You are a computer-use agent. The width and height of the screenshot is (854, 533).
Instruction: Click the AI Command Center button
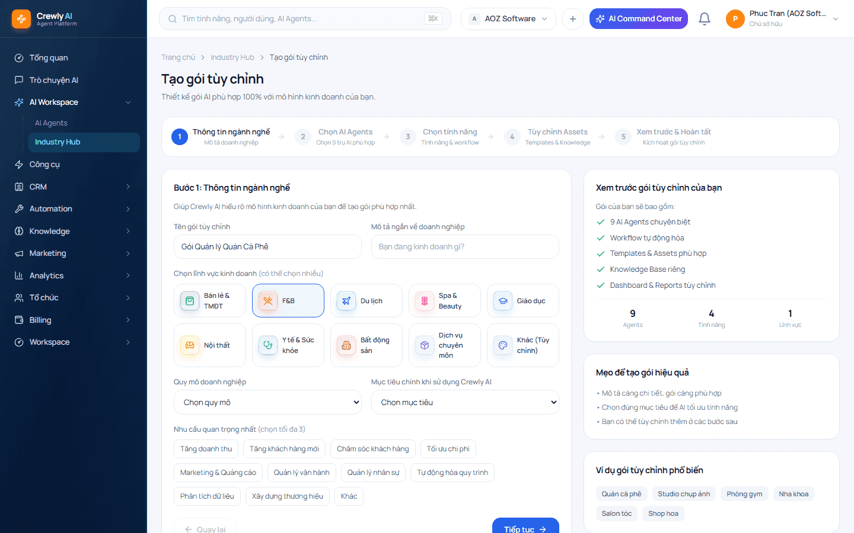(x=639, y=19)
